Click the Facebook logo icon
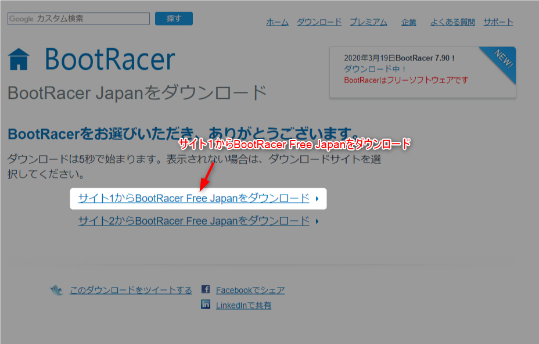Screen dimensions: 539x344 click(206, 289)
